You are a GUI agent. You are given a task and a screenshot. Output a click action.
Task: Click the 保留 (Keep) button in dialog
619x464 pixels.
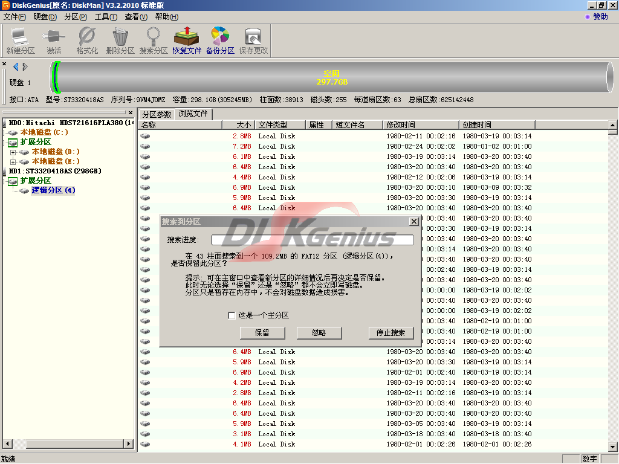[262, 333]
